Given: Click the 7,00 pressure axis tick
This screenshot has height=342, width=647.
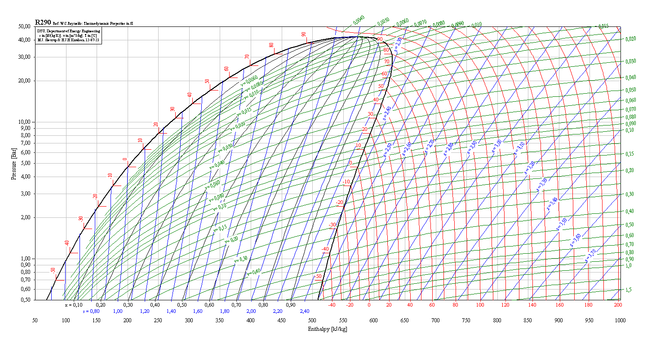Looking at the screenshot, I should 25,143.
